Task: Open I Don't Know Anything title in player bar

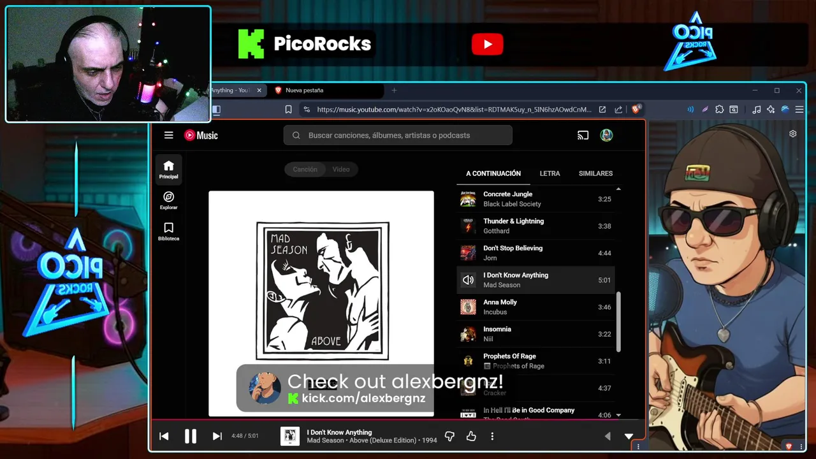Action: point(339,432)
